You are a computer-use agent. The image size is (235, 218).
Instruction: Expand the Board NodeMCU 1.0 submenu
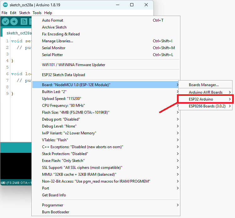106,85
